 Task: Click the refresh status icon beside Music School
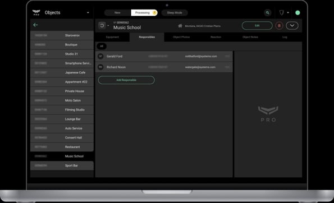(x=102, y=26)
